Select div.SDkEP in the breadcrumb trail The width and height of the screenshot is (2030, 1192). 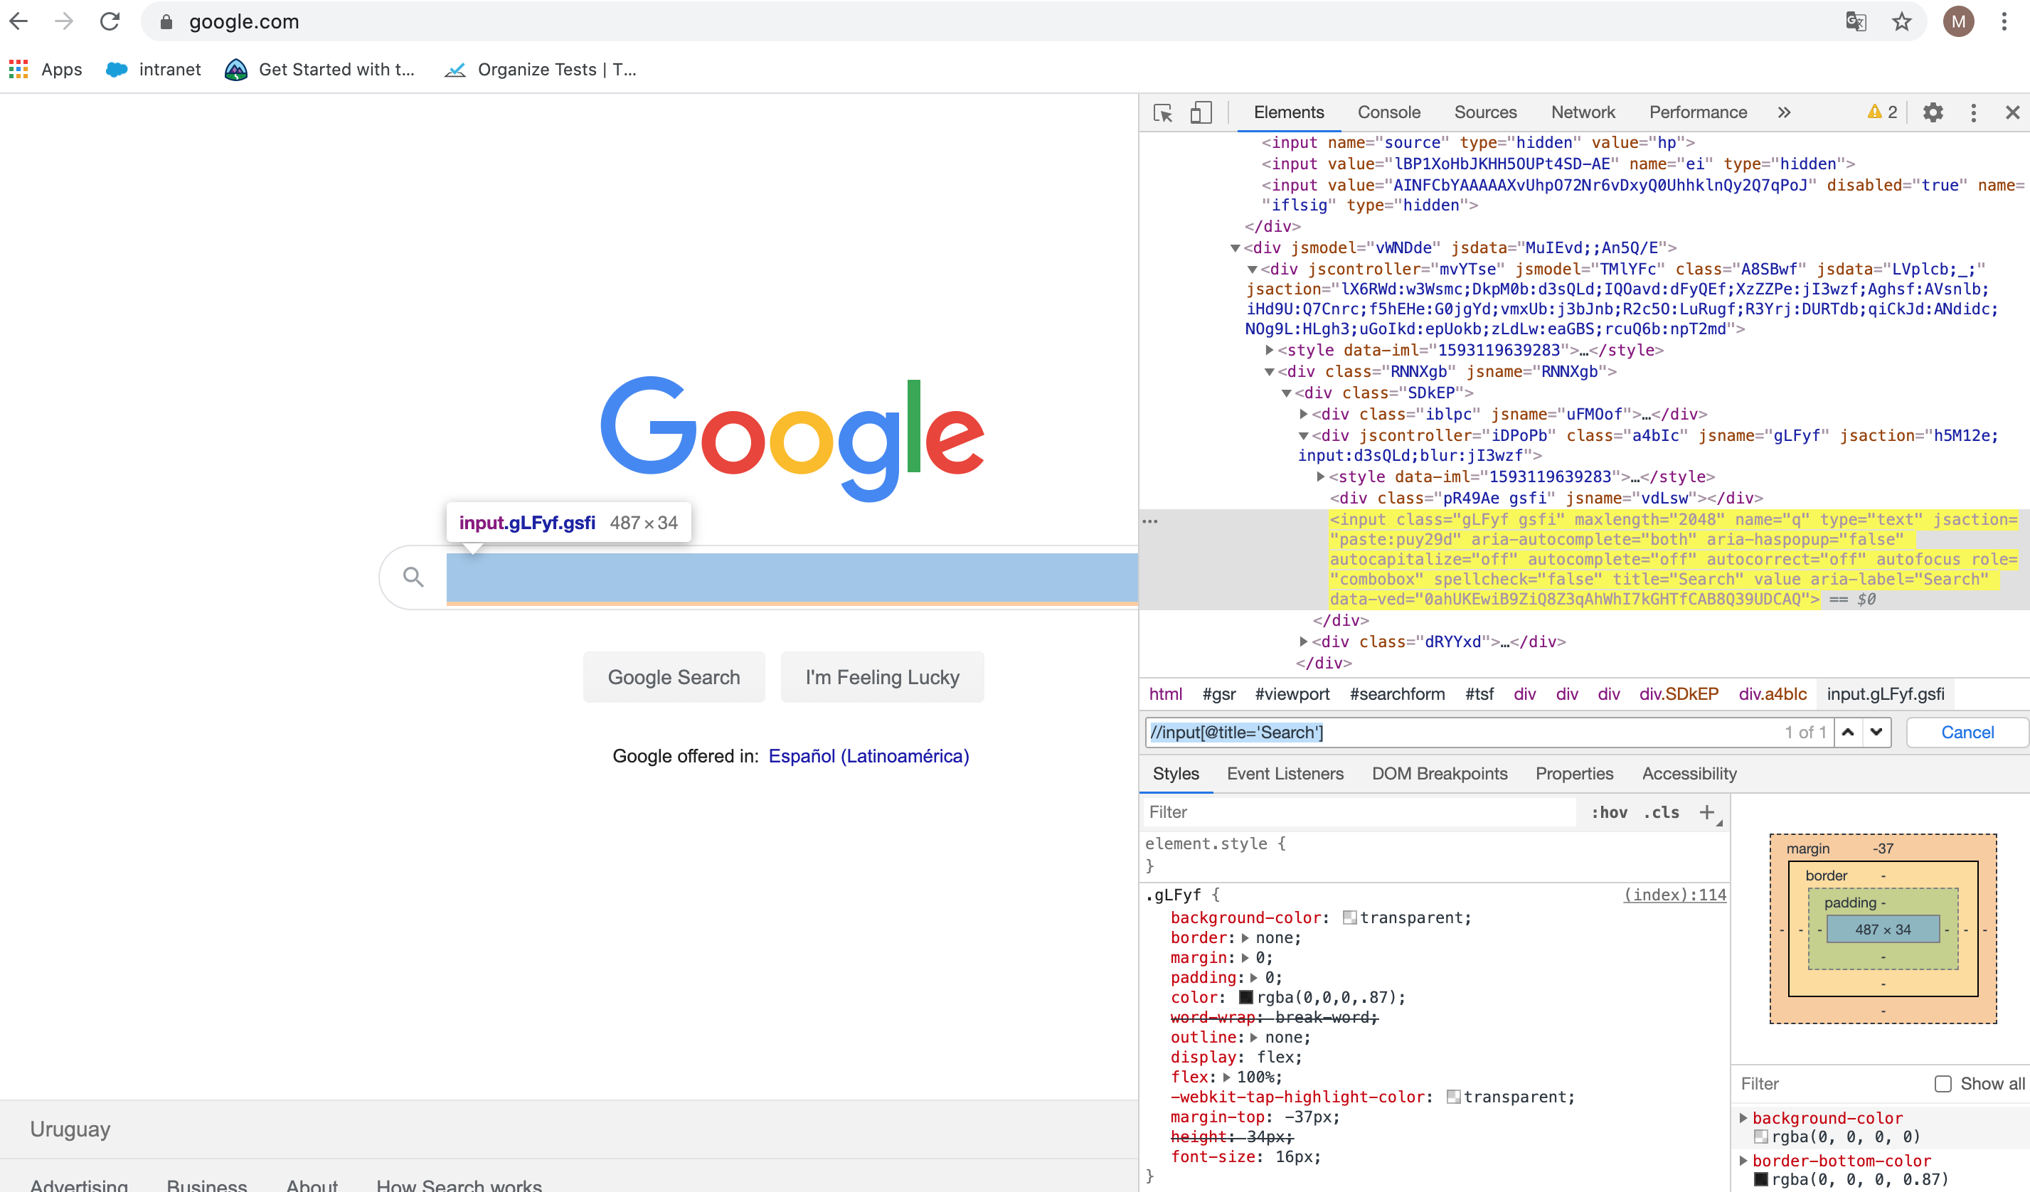[x=1679, y=694]
